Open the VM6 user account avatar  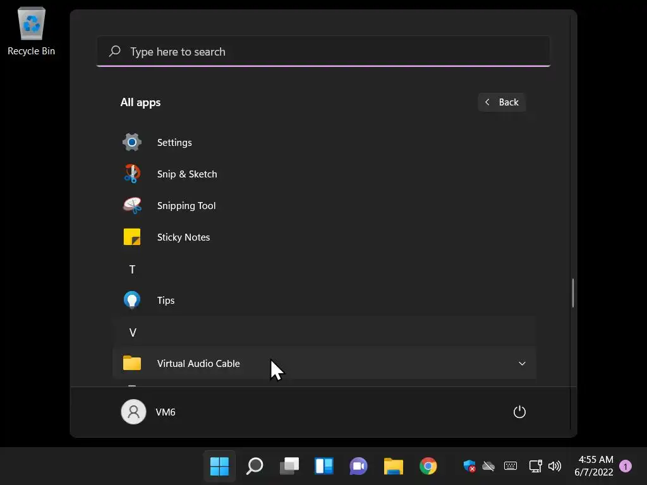[133, 412]
